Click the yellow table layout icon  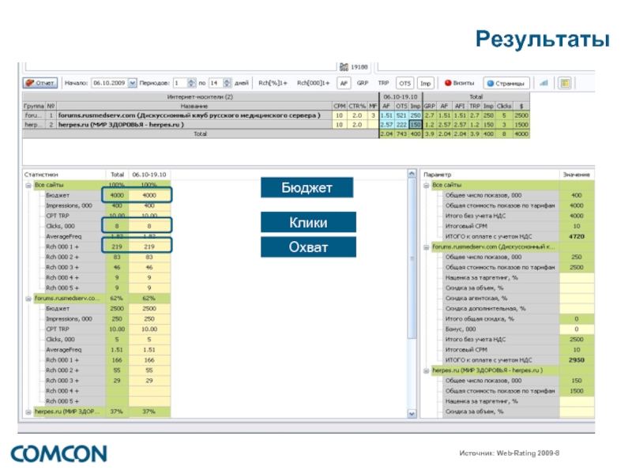[565, 83]
